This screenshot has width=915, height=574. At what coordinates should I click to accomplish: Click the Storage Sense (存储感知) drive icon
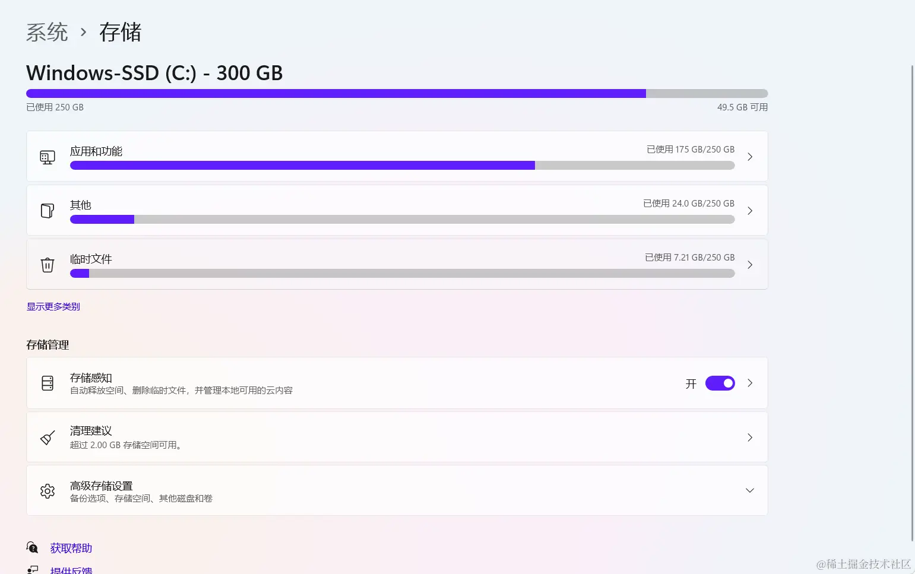48,383
